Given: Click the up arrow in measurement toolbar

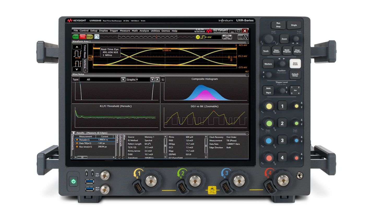Looking at the screenshot, I should tap(77, 47).
